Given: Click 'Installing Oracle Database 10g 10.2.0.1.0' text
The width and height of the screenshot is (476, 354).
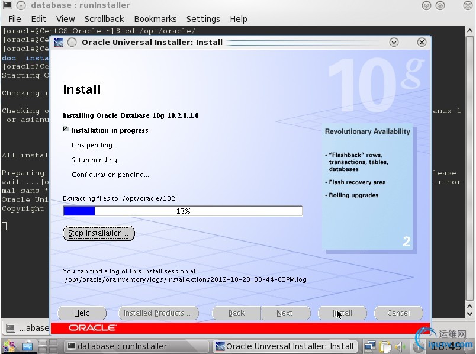Looking at the screenshot, I should 130,115.
